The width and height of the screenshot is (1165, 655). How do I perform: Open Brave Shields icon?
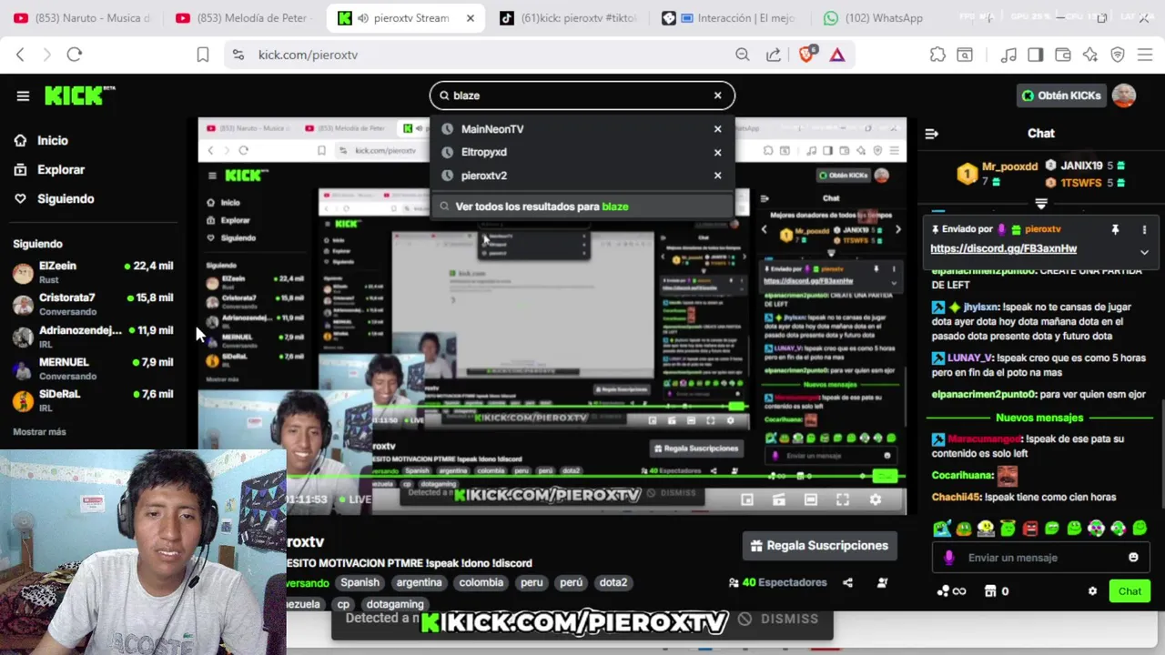click(x=806, y=55)
